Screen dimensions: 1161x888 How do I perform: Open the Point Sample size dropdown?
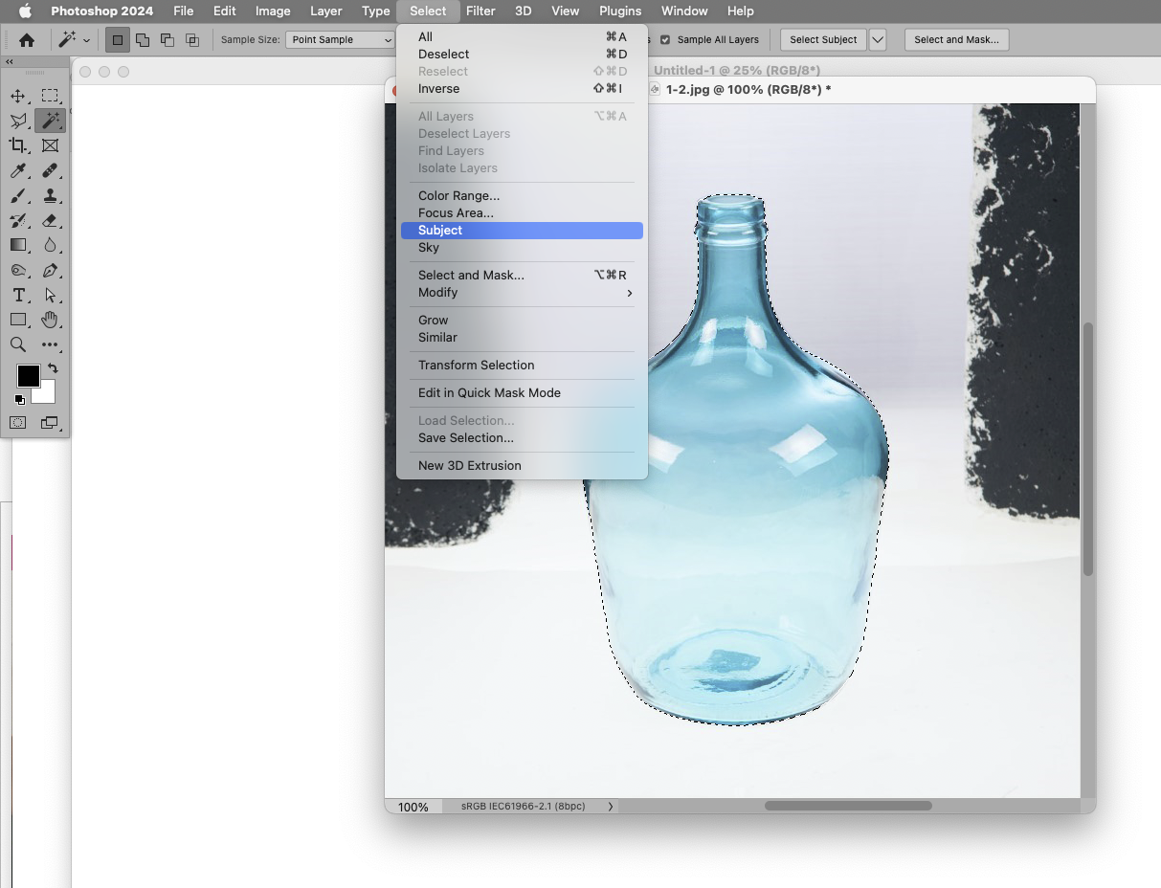click(x=339, y=39)
